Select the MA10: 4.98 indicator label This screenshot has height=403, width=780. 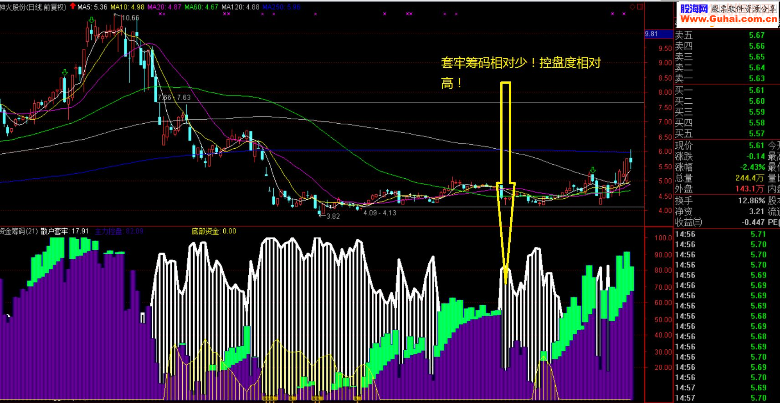pyautogui.click(x=127, y=7)
